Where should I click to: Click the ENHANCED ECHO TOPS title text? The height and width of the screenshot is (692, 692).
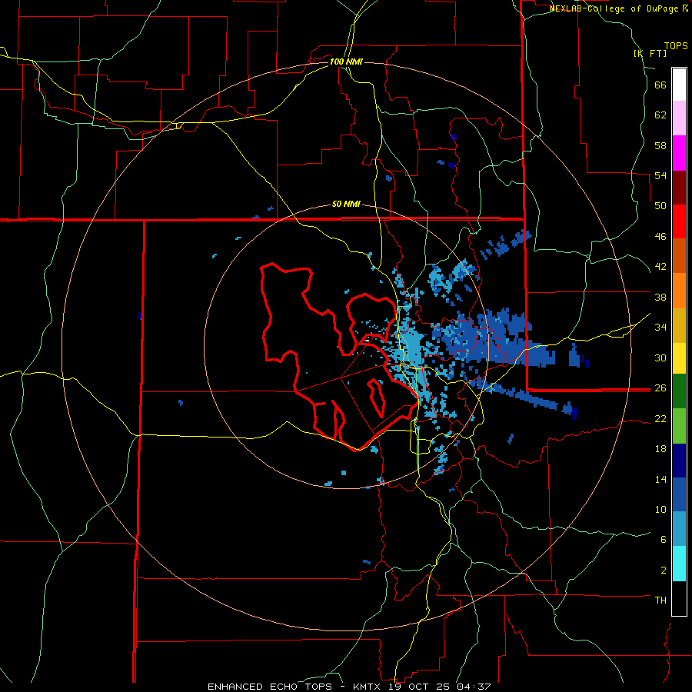point(270,687)
